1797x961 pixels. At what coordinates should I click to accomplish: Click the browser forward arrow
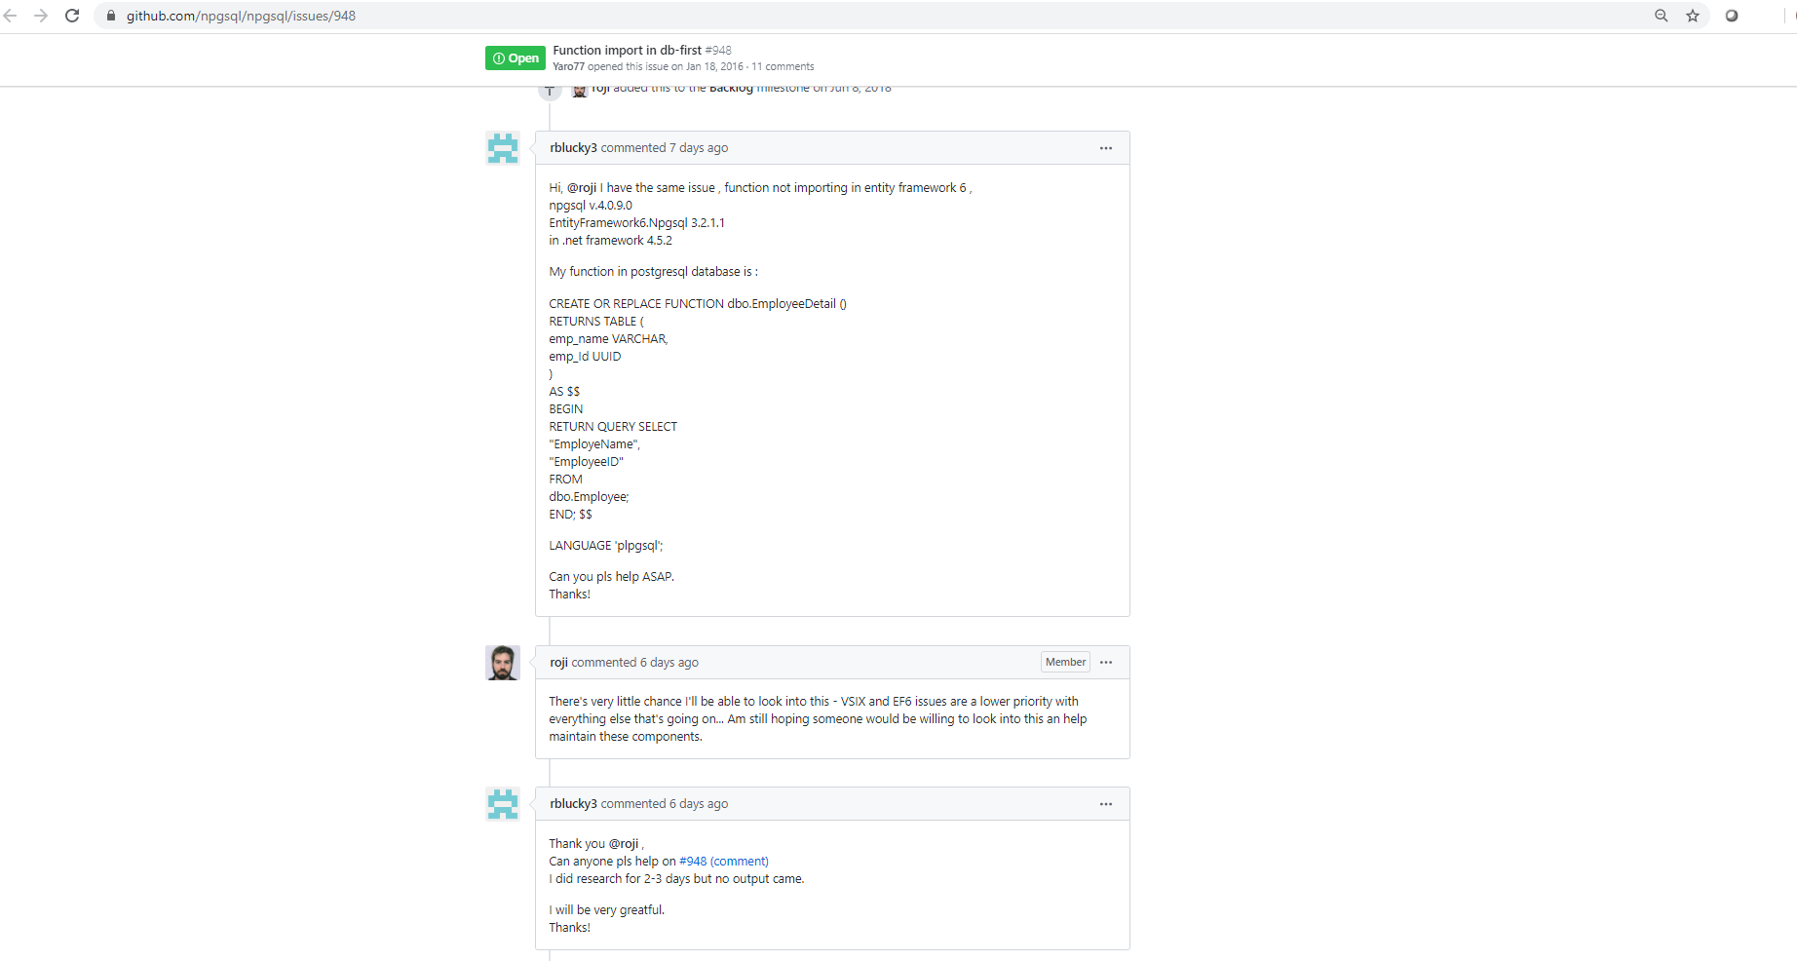pos(41,16)
